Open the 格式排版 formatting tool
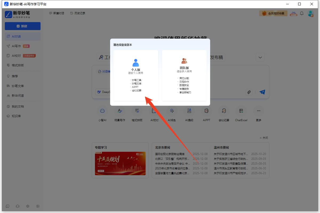Screen dimensions: 320x213 [137, 114]
